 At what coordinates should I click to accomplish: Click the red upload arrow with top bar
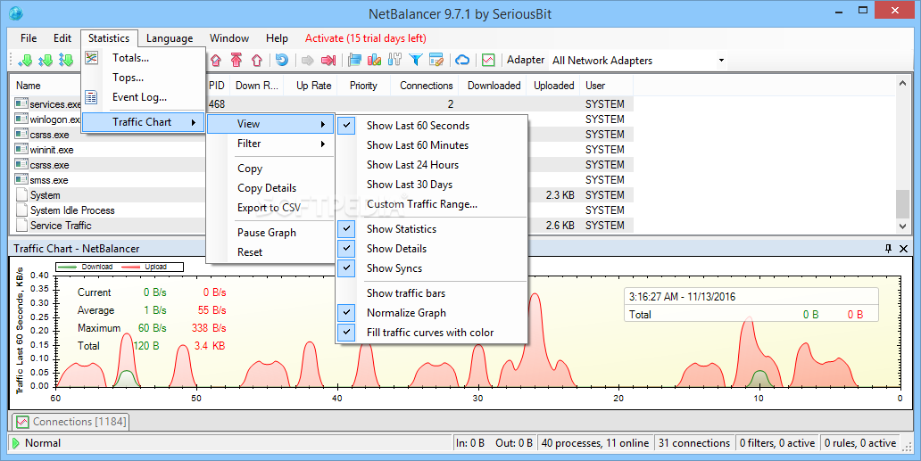tap(236, 60)
